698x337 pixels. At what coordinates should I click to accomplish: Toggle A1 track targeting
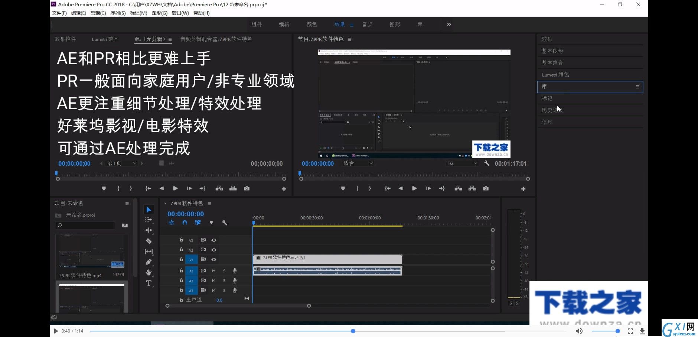pyautogui.click(x=191, y=271)
